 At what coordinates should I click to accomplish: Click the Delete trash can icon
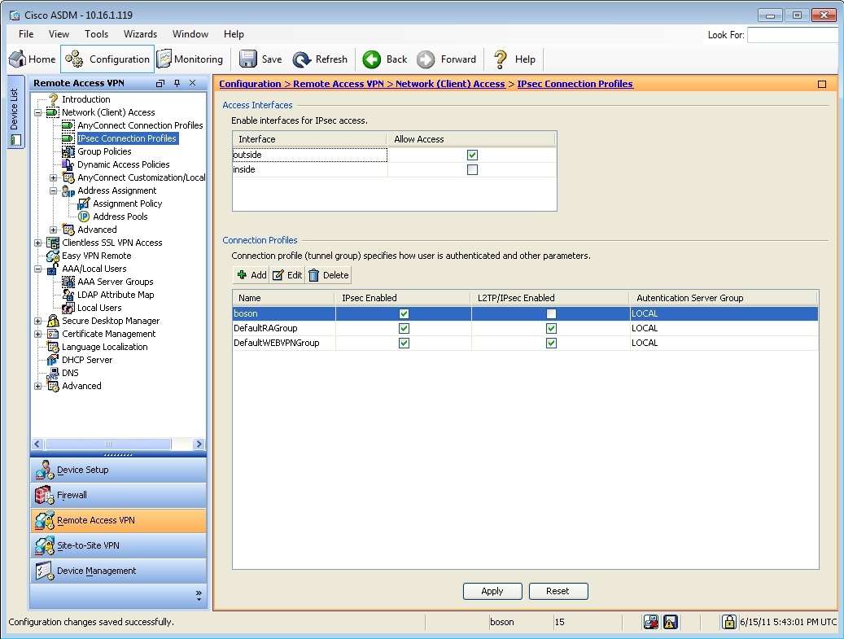pyautogui.click(x=314, y=275)
